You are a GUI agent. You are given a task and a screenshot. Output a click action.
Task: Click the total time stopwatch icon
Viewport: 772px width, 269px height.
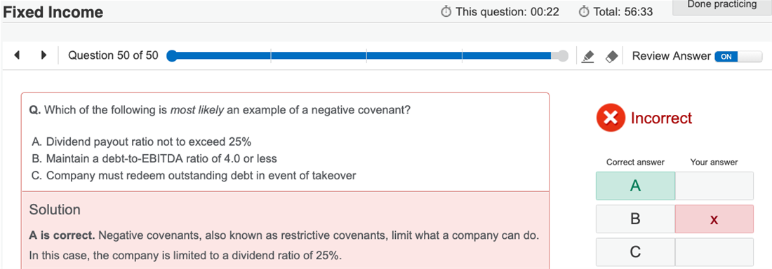[584, 11]
